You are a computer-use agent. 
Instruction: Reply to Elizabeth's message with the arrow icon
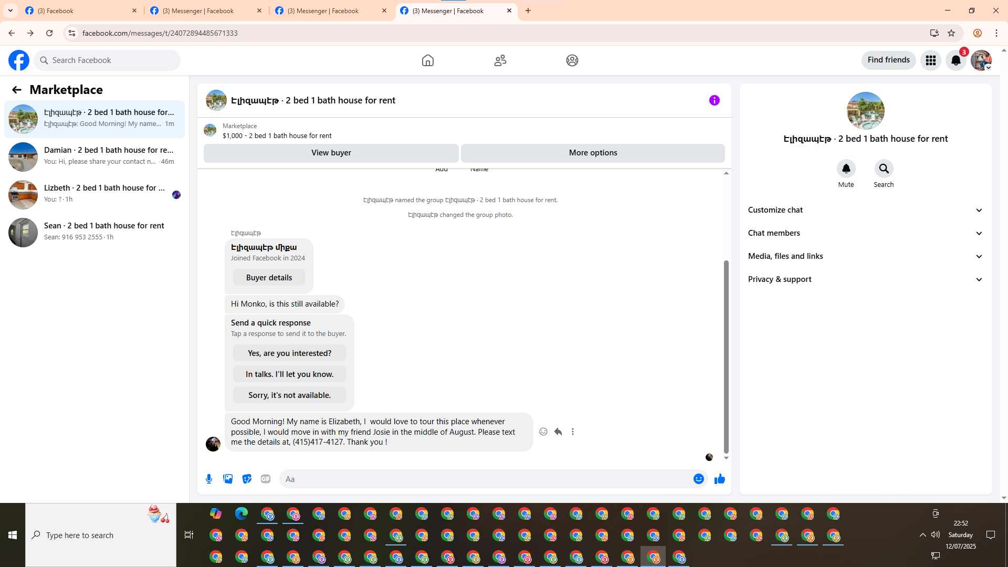coord(558,432)
